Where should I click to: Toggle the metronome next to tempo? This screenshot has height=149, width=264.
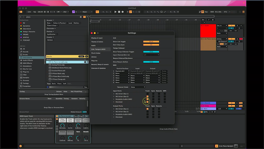58,12
